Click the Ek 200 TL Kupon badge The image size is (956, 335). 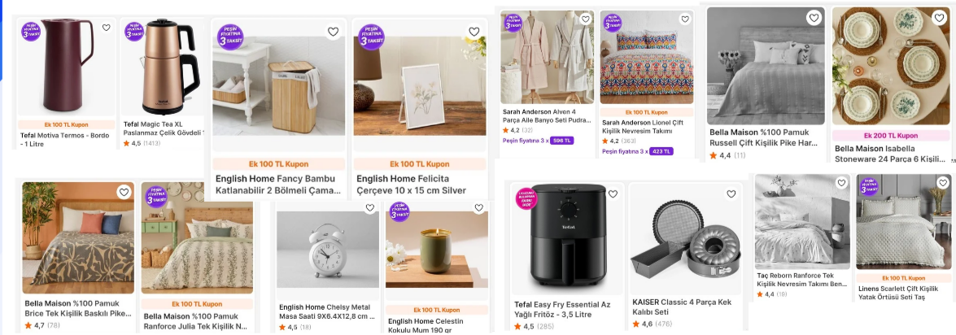click(x=890, y=136)
